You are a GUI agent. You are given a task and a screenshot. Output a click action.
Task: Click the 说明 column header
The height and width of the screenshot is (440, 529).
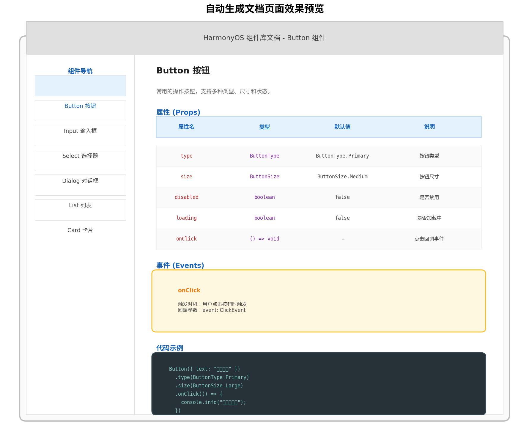(x=429, y=127)
